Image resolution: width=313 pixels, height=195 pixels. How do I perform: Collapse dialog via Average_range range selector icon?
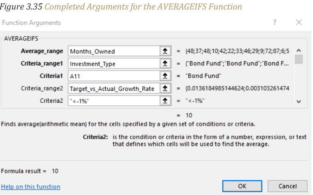[165, 51]
